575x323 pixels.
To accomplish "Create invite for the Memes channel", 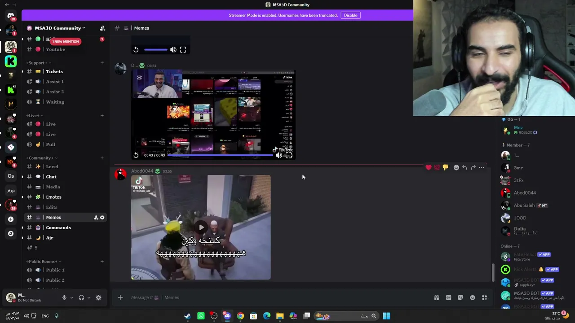I will point(96,218).
